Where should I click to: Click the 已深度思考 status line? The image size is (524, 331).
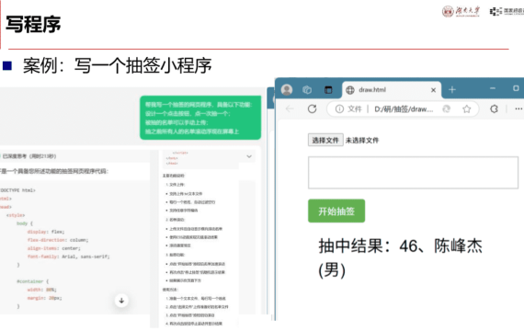pyautogui.click(x=29, y=156)
